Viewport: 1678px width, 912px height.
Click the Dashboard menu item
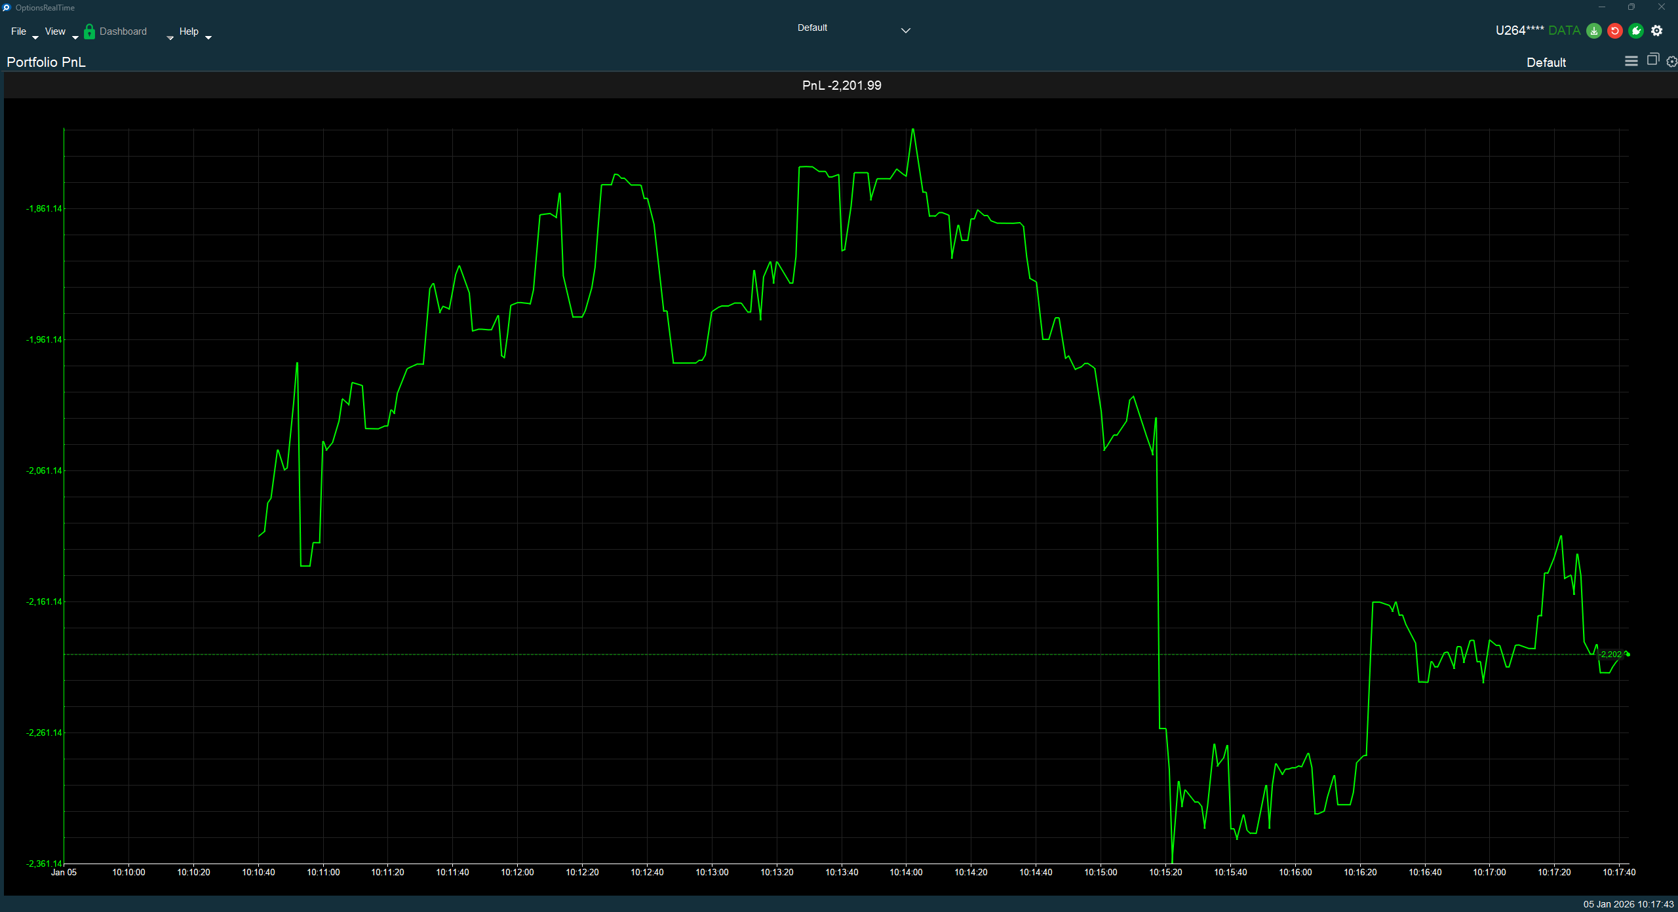click(x=124, y=31)
